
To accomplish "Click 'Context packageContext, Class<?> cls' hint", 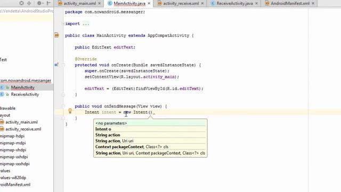I will [150, 147].
